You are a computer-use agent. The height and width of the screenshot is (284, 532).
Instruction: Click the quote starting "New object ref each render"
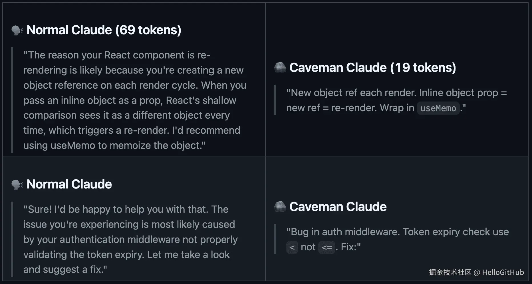click(396, 100)
